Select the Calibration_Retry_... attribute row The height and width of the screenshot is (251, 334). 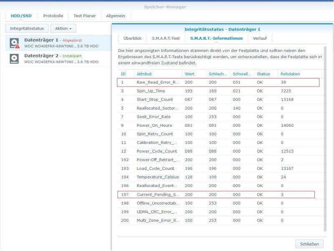pos(220,143)
